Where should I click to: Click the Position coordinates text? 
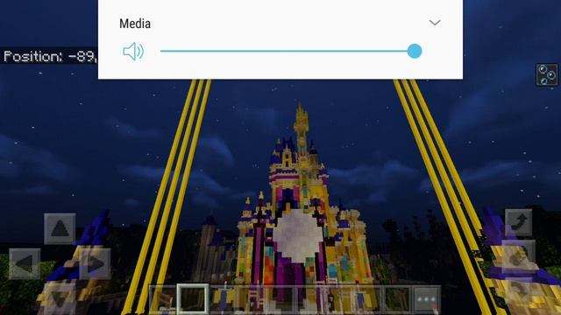[x=49, y=56]
